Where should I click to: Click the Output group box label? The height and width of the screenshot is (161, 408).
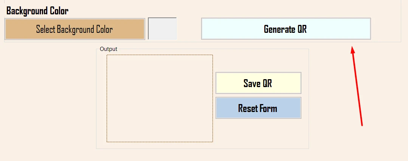[109, 49]
